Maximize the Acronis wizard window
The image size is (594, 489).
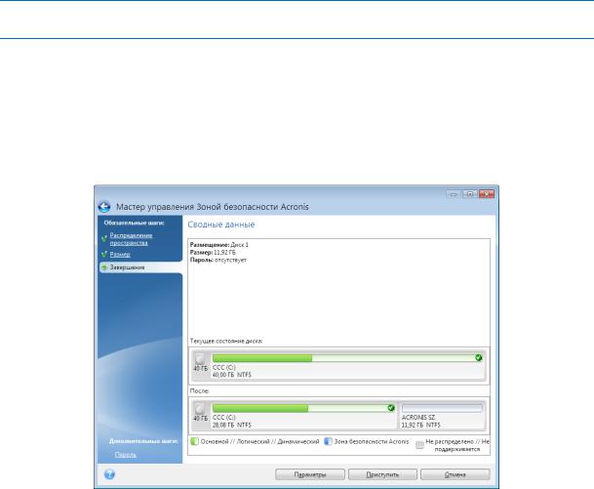470,194
